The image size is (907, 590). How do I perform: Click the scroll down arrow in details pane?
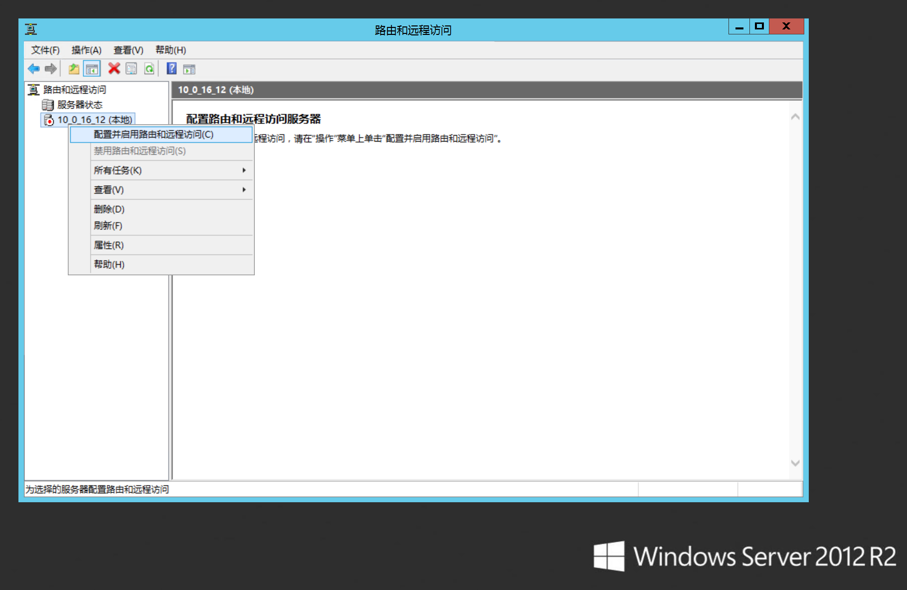(795, 463)
